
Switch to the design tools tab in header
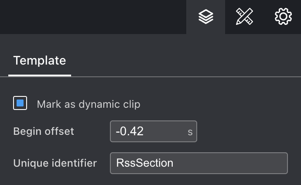(x=244, y=17)
